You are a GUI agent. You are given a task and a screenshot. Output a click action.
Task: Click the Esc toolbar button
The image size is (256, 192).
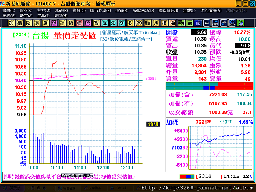tap(207, 23)
